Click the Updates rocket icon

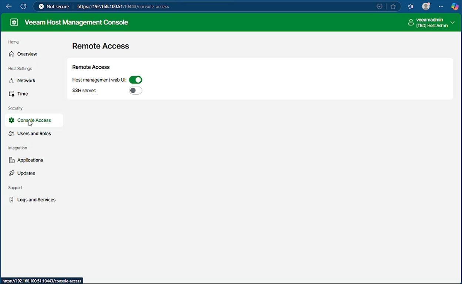(x=11, y=173)
